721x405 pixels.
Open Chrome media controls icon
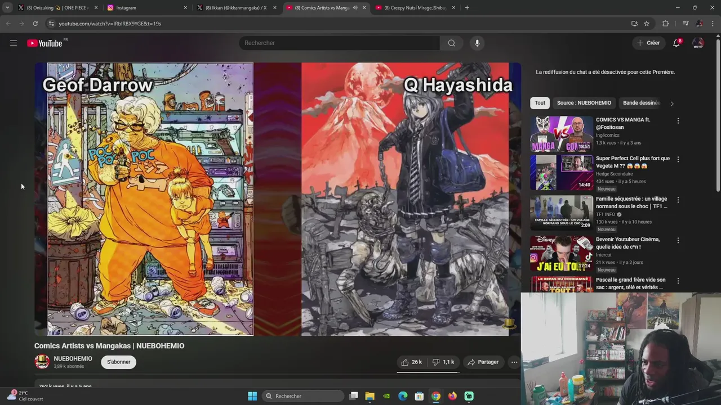coord(685,24)
